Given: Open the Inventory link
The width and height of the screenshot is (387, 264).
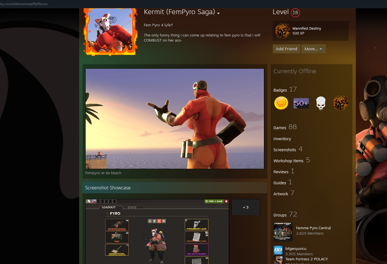Looking at the screenshot, I should pos(282,139).
